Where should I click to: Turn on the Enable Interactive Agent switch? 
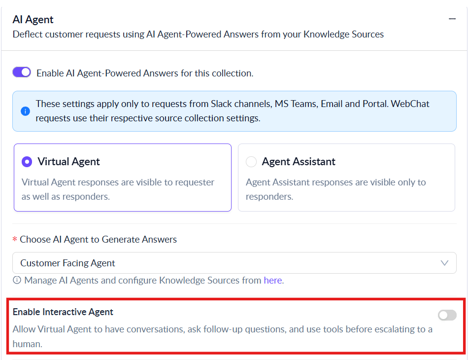447,315
